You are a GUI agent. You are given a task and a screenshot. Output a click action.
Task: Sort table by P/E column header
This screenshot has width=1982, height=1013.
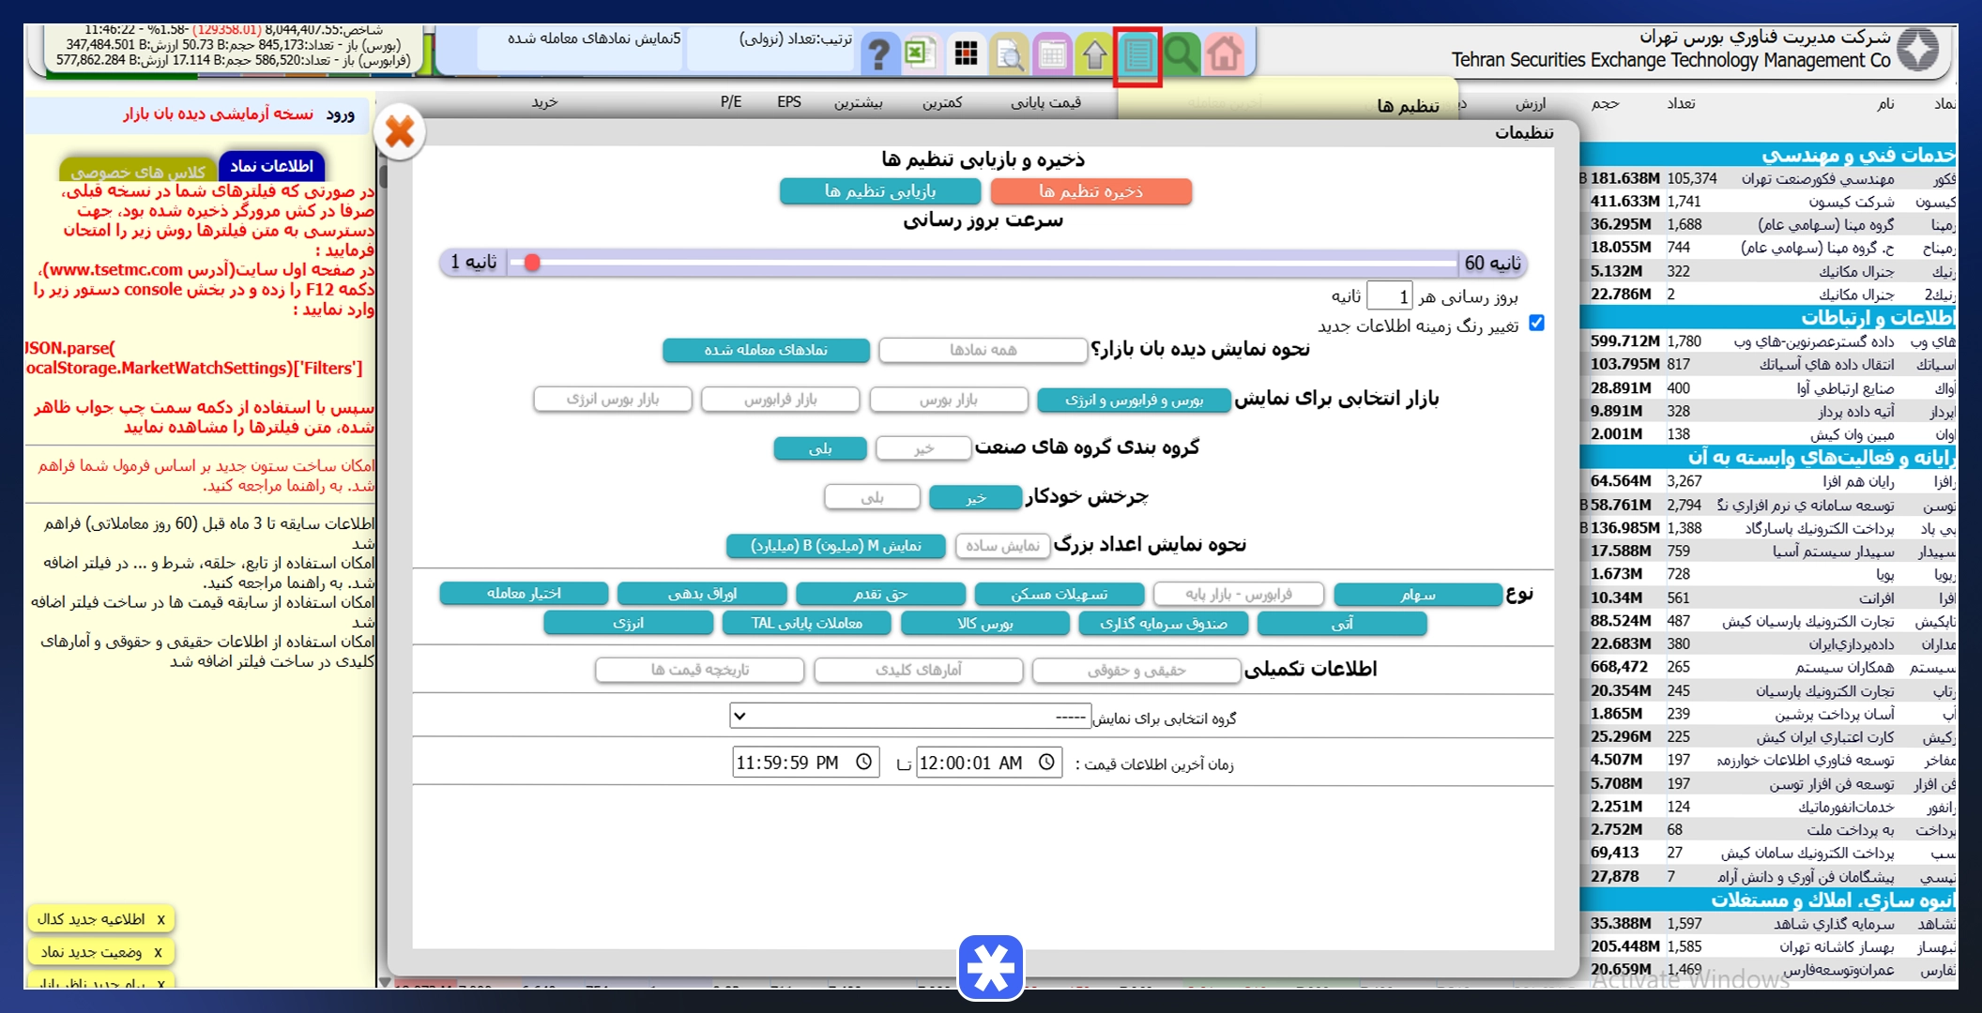point(731,102)
